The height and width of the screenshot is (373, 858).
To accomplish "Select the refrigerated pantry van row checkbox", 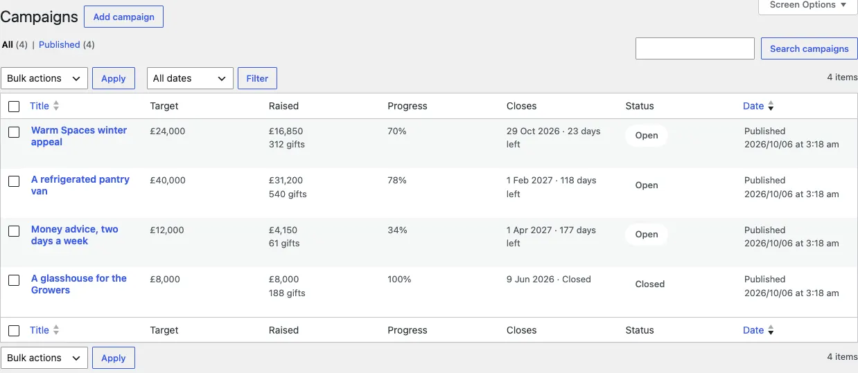I will 14,181.
